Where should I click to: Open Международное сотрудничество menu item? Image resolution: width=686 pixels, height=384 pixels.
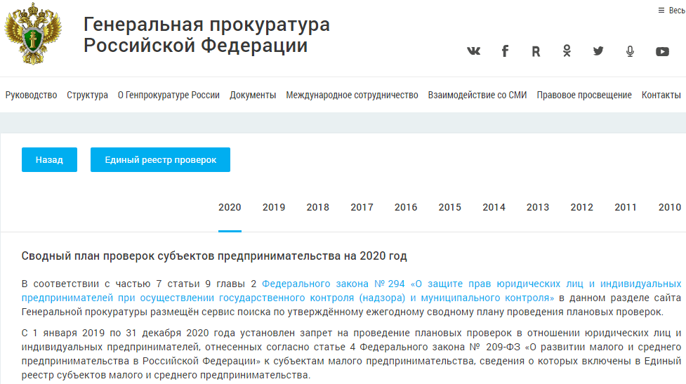tap(352, 95)
